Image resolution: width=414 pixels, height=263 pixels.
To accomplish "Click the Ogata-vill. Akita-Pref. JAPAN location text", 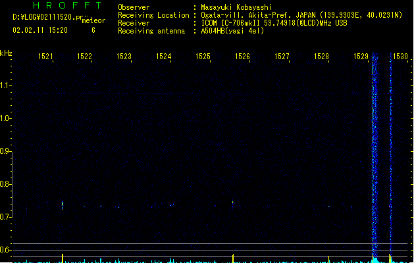I will 301,15.
